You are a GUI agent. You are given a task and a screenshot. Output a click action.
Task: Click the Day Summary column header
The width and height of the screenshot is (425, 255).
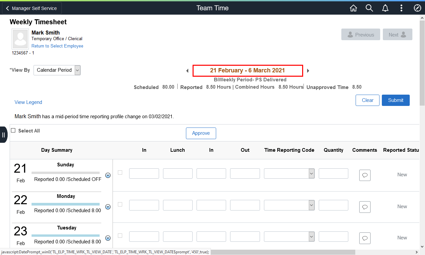click(57, 150)
